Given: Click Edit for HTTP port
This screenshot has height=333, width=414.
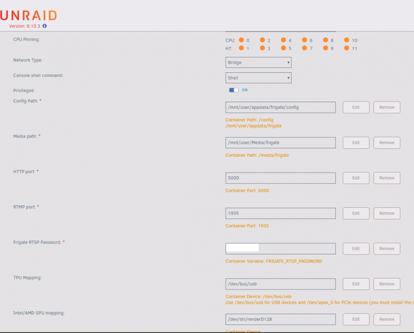Looking at the screenshot, I should (x=356, y=178).
